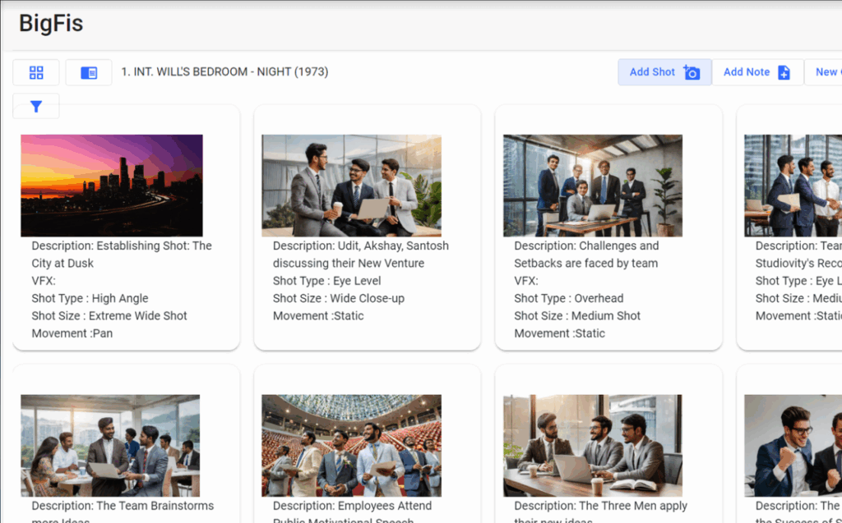The height and width of the screenshot is (523, 842).
Task: Click 'Shot Size : Wide Close-up' text
Action: pyautogui.click(x=339, y=298)
